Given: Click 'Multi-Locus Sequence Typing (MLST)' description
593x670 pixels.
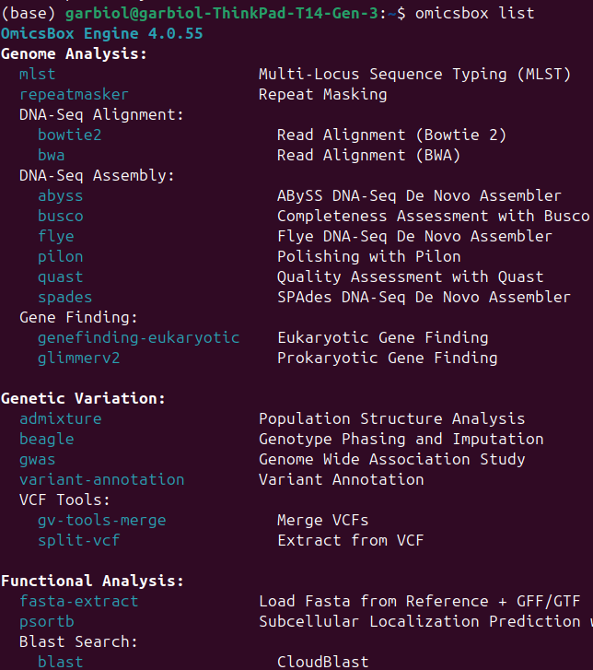Looking at the screenshot, I should click(x=414, y=75).
